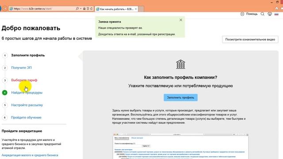Click 'Наши специалисты проверят ее.' text
283x159 pixels.
tap(120, 28)
